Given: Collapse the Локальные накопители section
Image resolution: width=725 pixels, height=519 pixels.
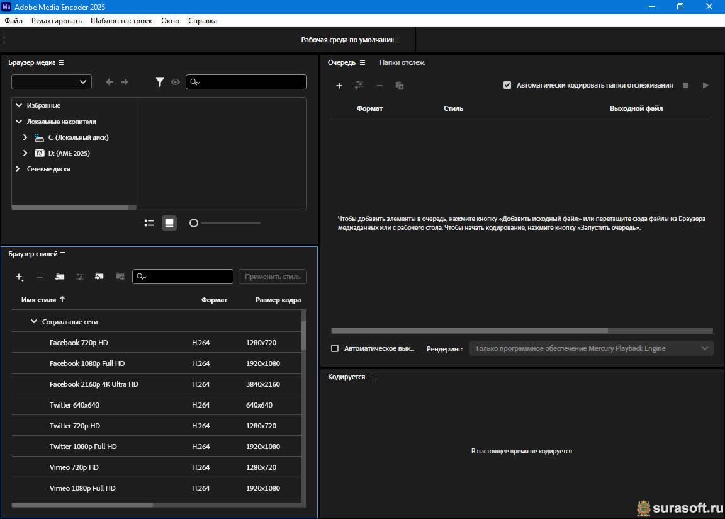Looking at the screenshot, I should pyautogui.click(x=19, y=121).
